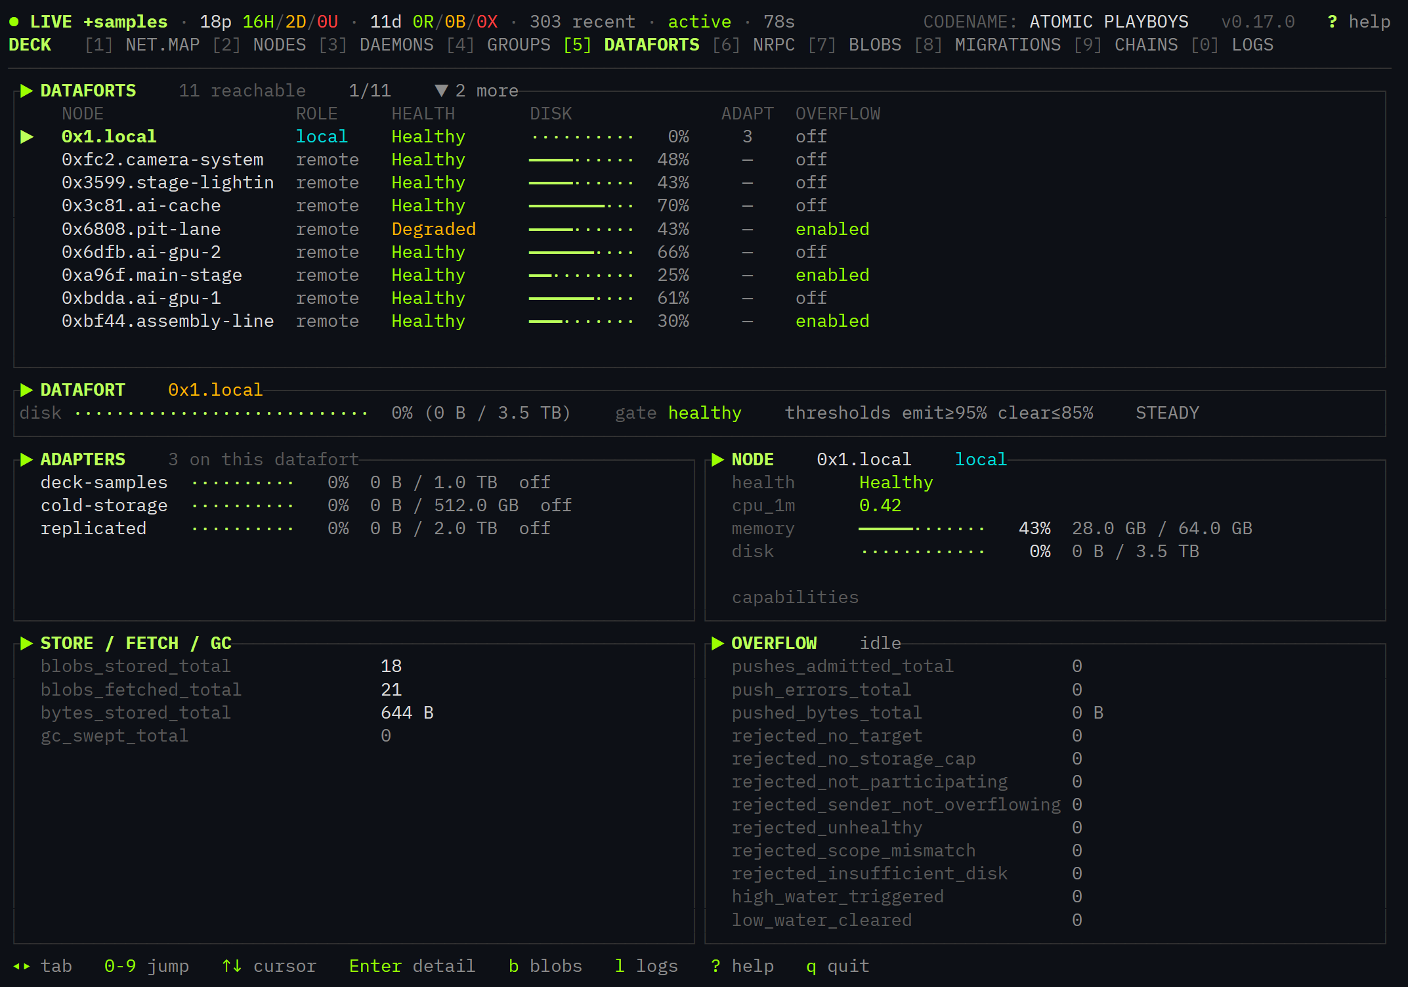Click the cold-storage adapter name
The image size is (1408, 987).
pos(104,505)
